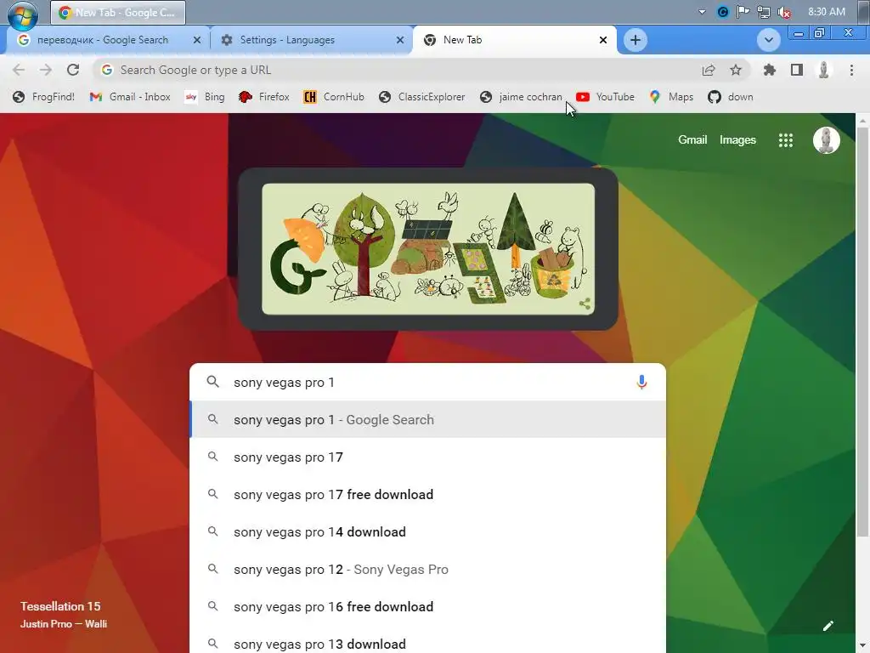Click the Customize this page pencil icon
This screenshot has width=870, height=653.
[828, 626]
